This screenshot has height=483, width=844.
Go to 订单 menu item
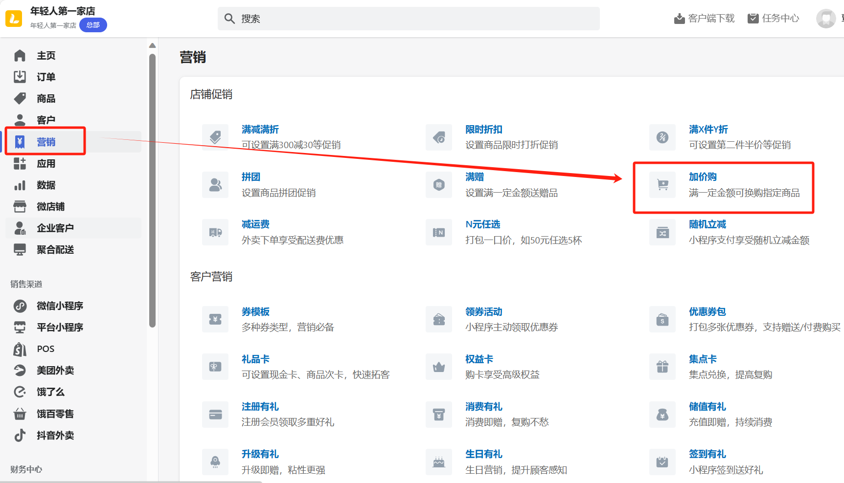(x=73, y=77)
